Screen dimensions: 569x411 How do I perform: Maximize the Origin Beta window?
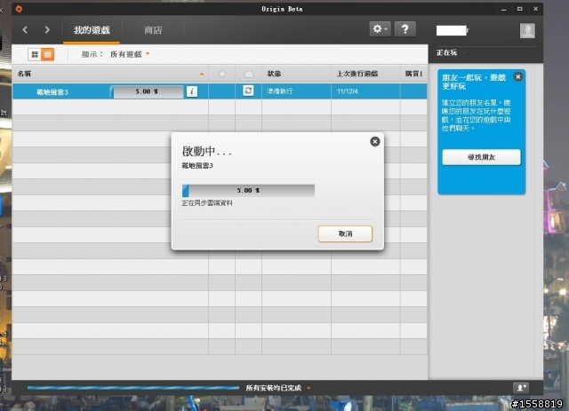(519, 9)
